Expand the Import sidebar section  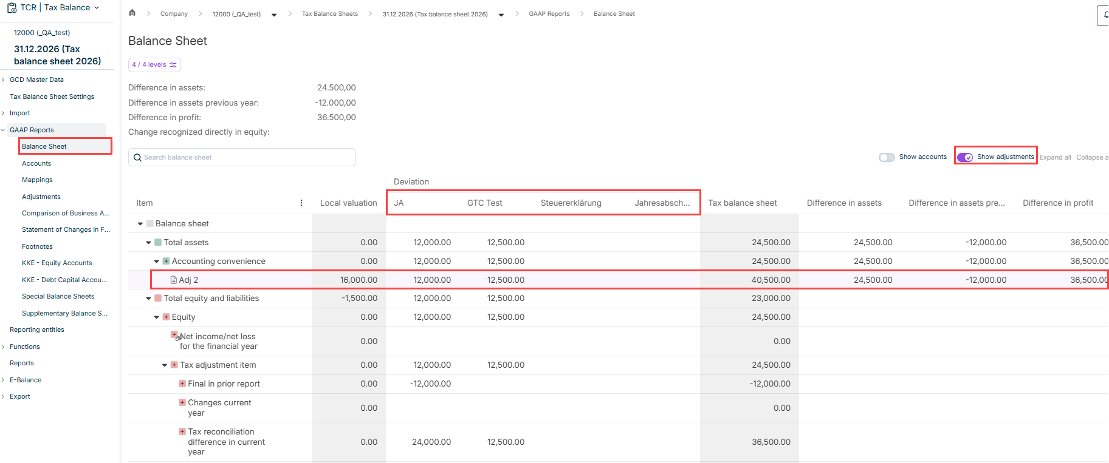point(3,113)
